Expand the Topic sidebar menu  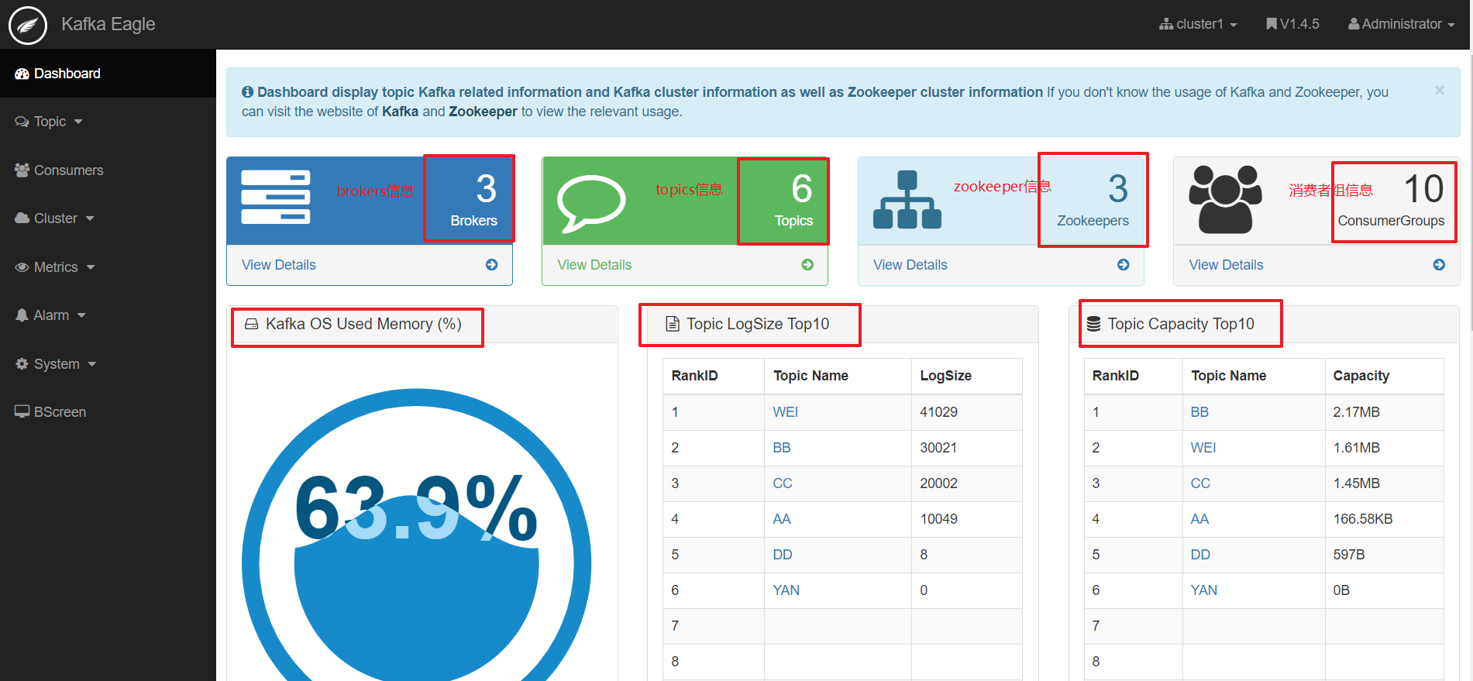click(x=108, y=122)
